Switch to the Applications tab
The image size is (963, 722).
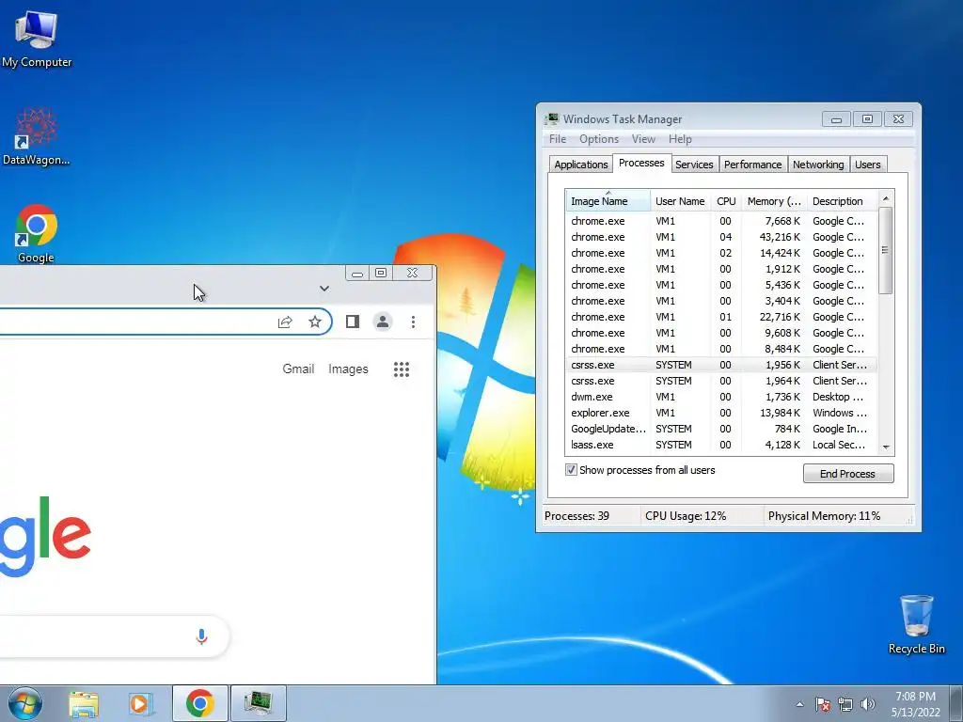point(580,165)
